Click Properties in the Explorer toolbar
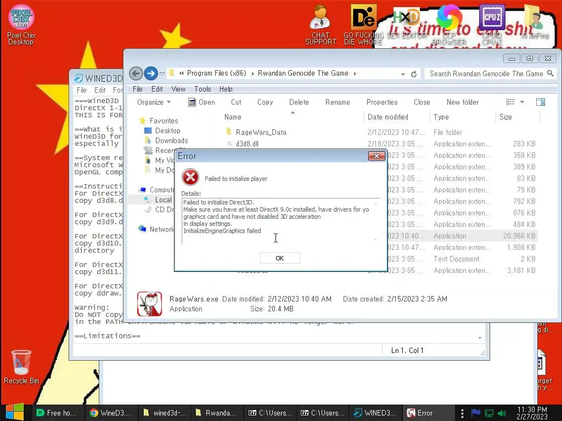The height and width of the screenshot is (421, 562). tap(382, 103)
